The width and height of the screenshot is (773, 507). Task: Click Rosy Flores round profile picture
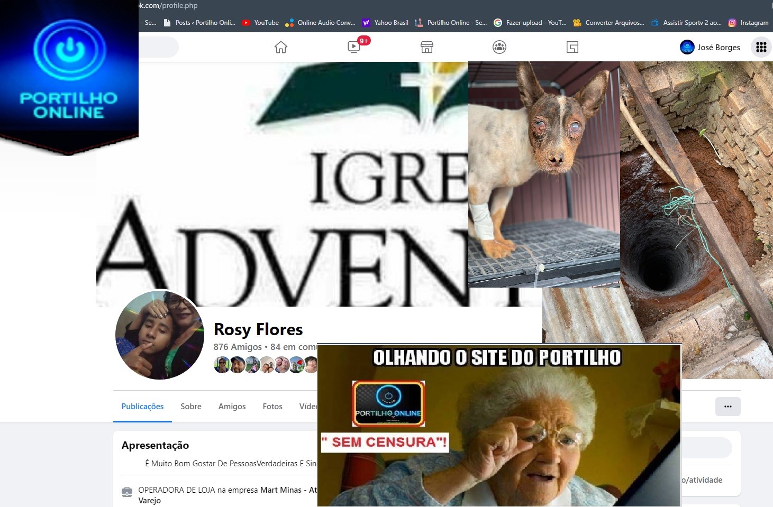pyautogui.click(x=160, y=335)
